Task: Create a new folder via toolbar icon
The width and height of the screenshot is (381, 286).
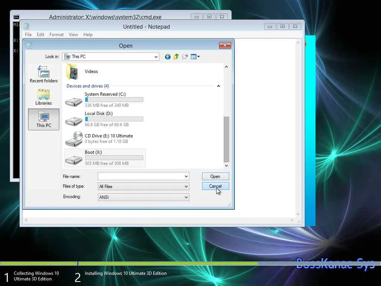Action: (185, 57)
